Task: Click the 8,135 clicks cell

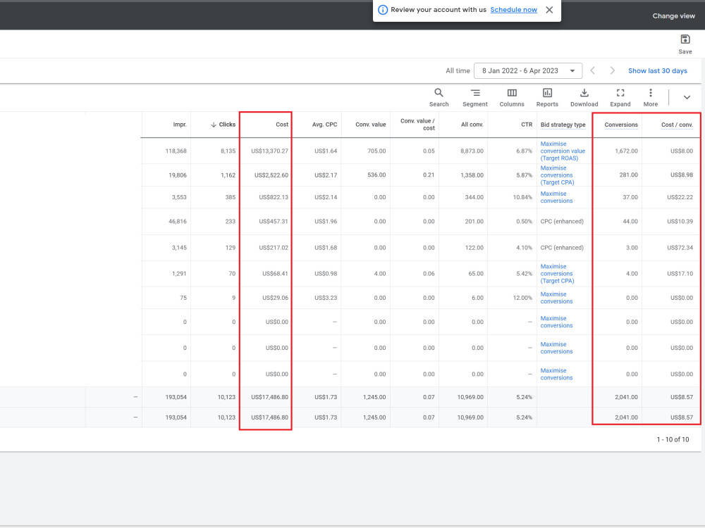Action: coord(228,151)
